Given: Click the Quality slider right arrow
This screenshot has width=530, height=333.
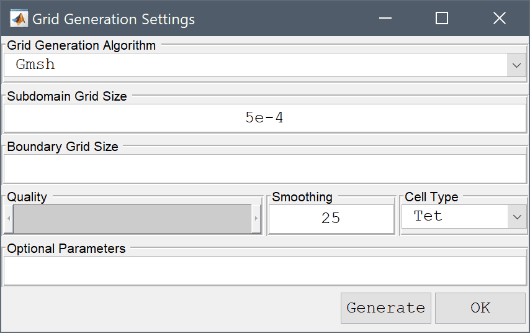Looking at the screenshot, I should pyautogui.click(x=256, y=219).
